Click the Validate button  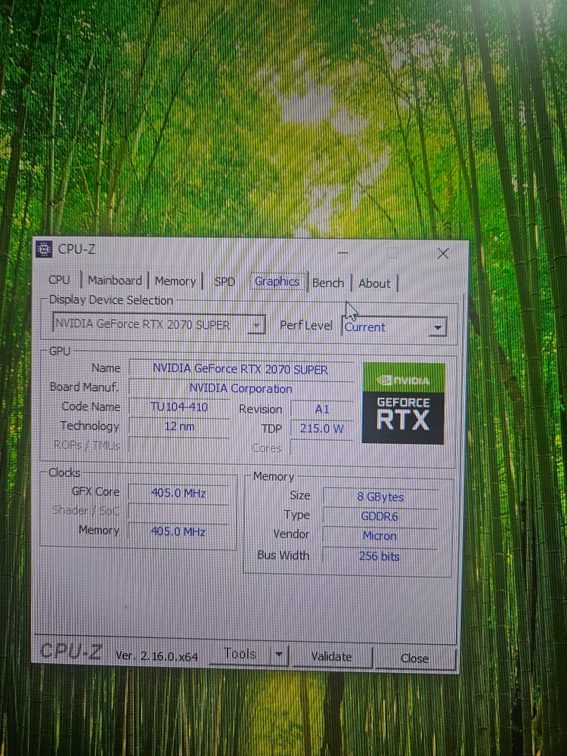pyautogui.click(x=332, y=657)
